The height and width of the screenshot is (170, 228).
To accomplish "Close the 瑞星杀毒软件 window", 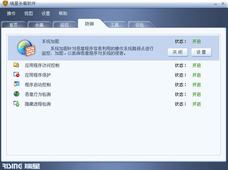I will coord(223,3).
